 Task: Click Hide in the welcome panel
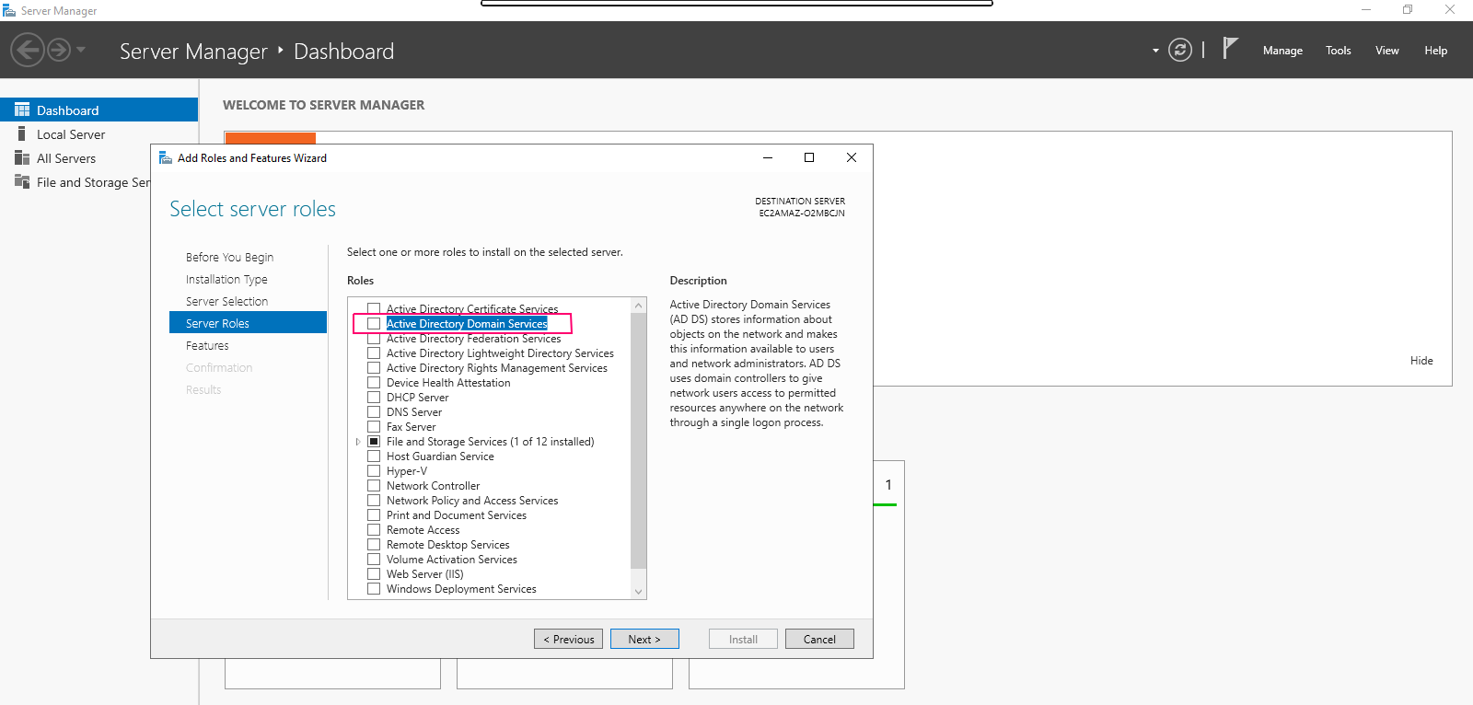click(x=1421, y=361)
